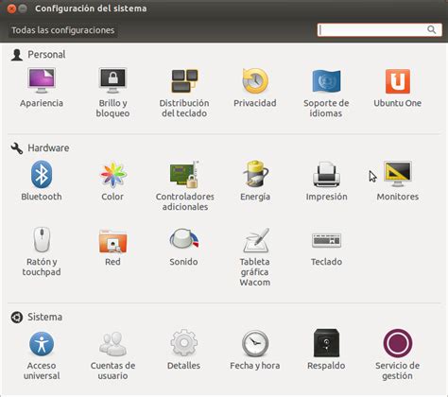Image resolution: width=448 pixels, height=397 pixels.
Task: Click the magnifier icon in search box
Action: tap(432, 30)
